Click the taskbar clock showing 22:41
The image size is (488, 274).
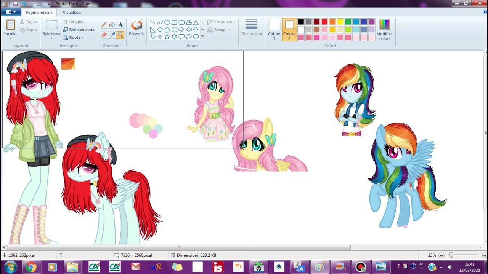point(470,267)
